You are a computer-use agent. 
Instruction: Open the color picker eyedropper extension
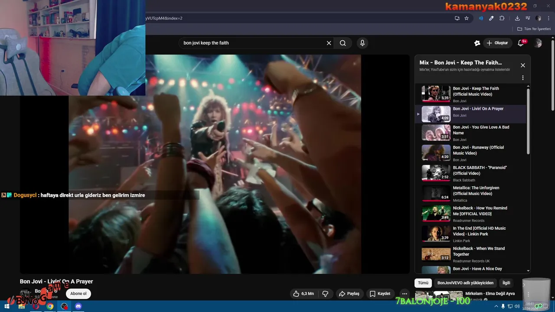491,18
